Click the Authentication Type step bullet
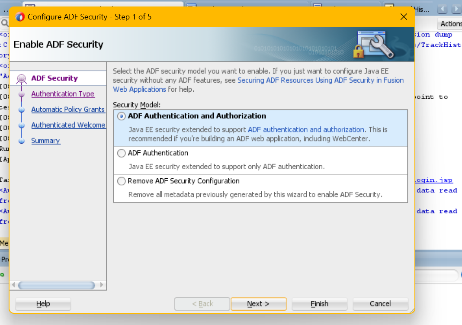This screenshot has height=325, width=462. click(22, 94)
